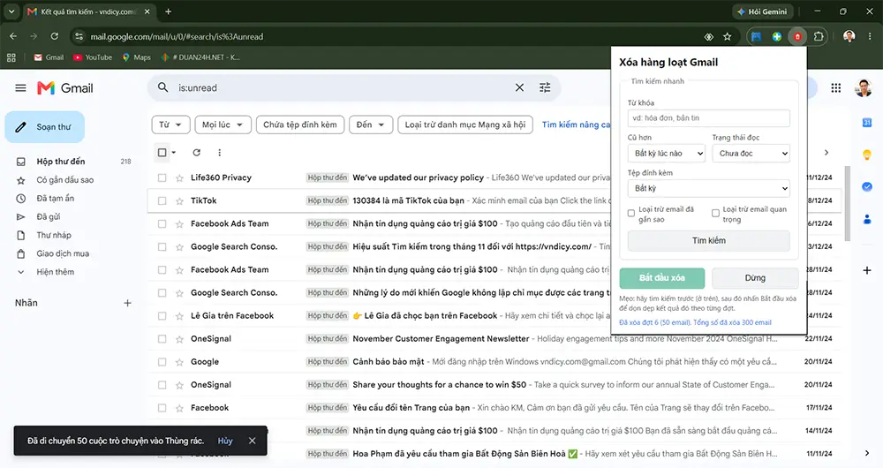Open Tệp đính kèm dropdown
Image resolution: width=883 pixels, height=468 pixels.
[x=708, y=188]
